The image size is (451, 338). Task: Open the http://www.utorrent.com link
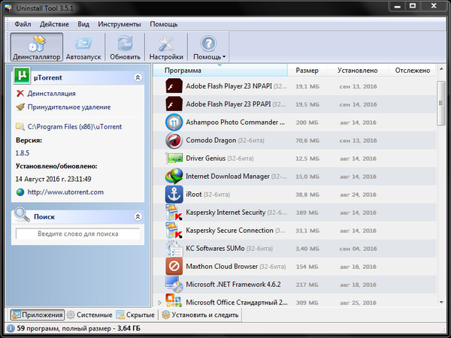pyautogui.click(x=65, y=192)
